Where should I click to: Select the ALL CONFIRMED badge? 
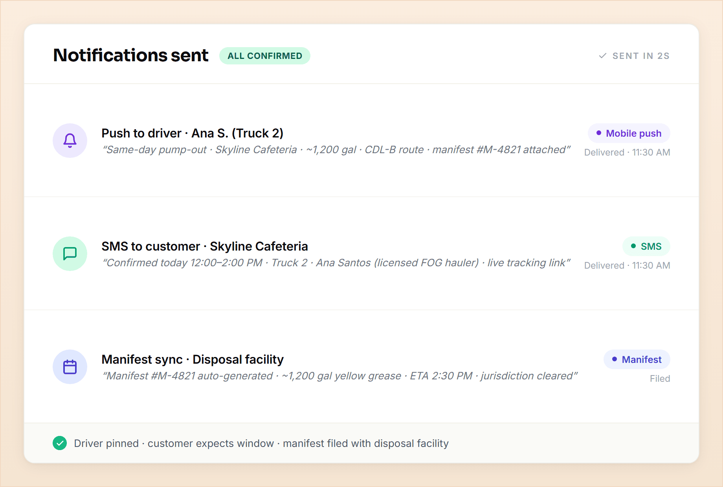265,56
